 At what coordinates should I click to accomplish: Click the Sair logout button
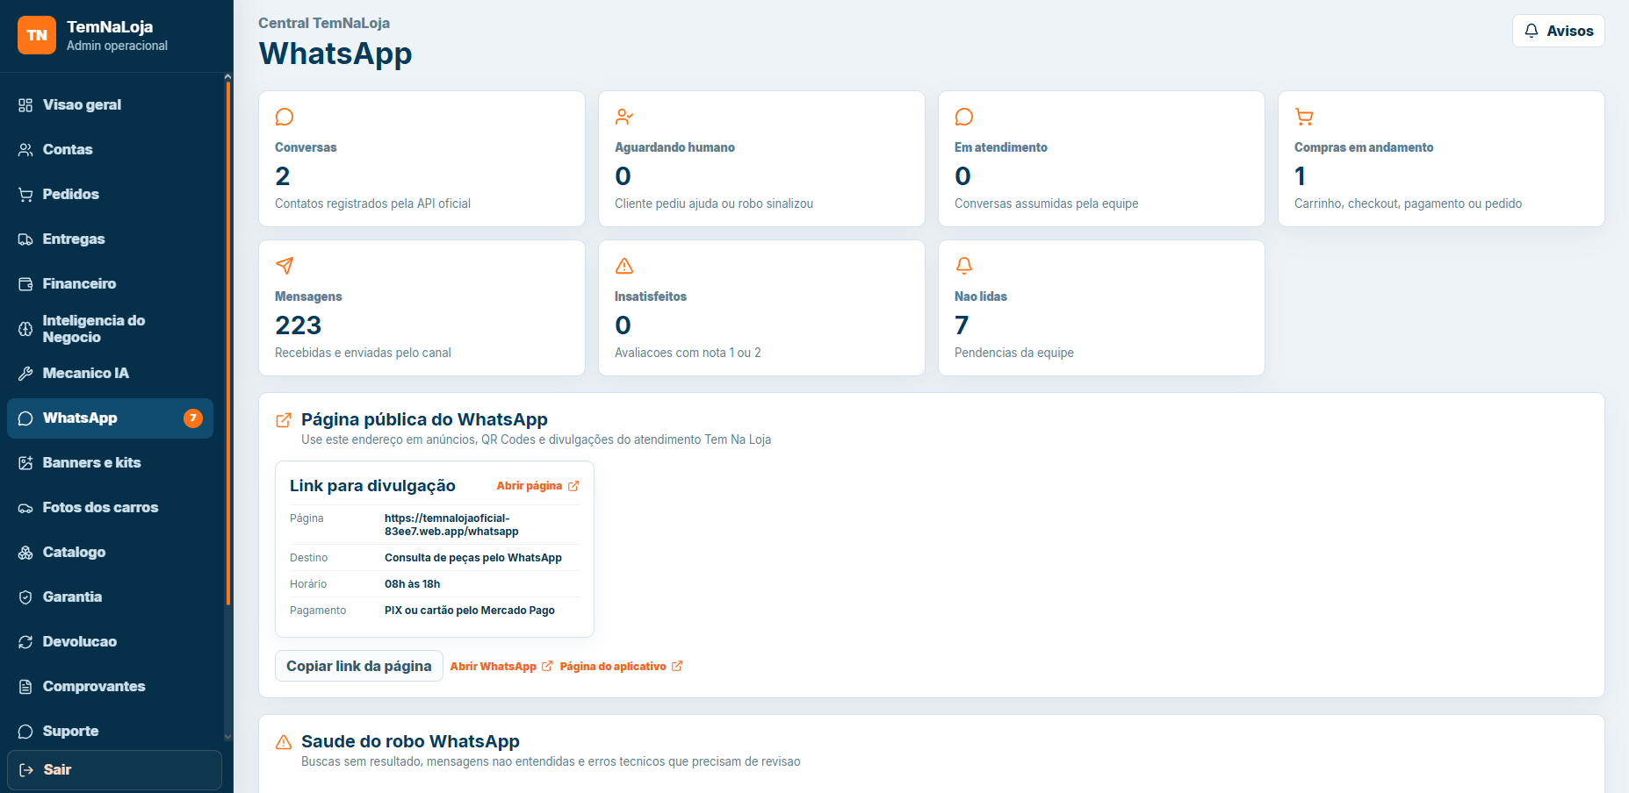click(114, 770)
